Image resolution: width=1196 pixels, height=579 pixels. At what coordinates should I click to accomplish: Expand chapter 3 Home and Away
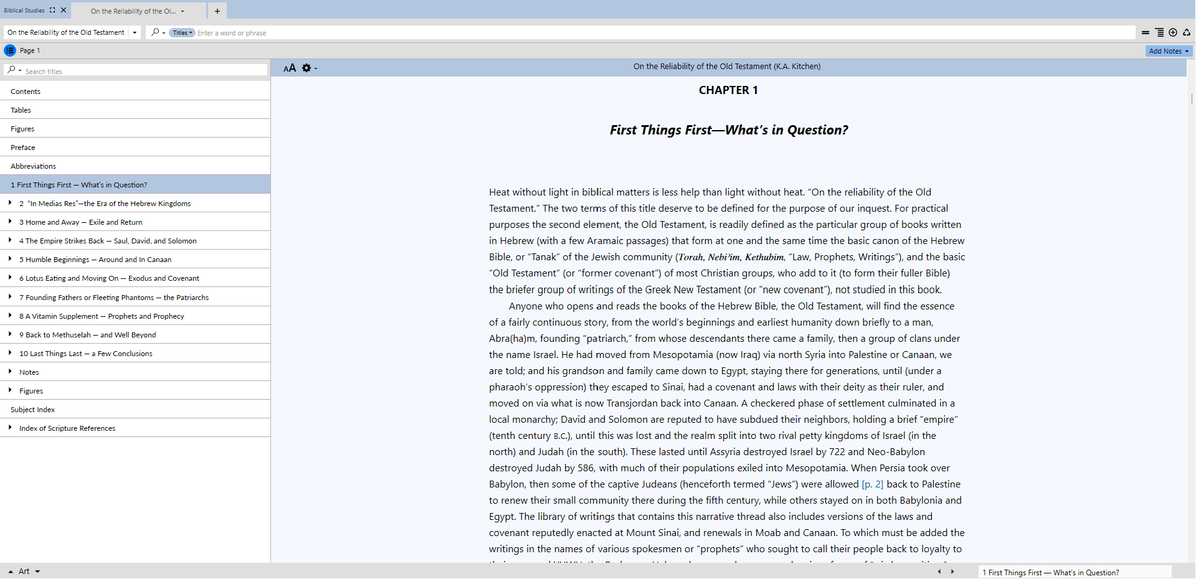coord(10,222)
